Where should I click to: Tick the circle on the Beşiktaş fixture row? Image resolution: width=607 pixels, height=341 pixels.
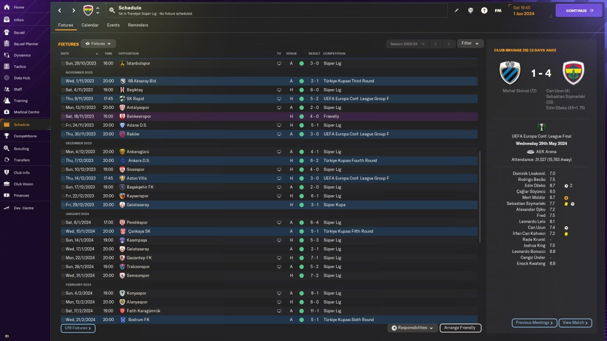click(64, 90)
